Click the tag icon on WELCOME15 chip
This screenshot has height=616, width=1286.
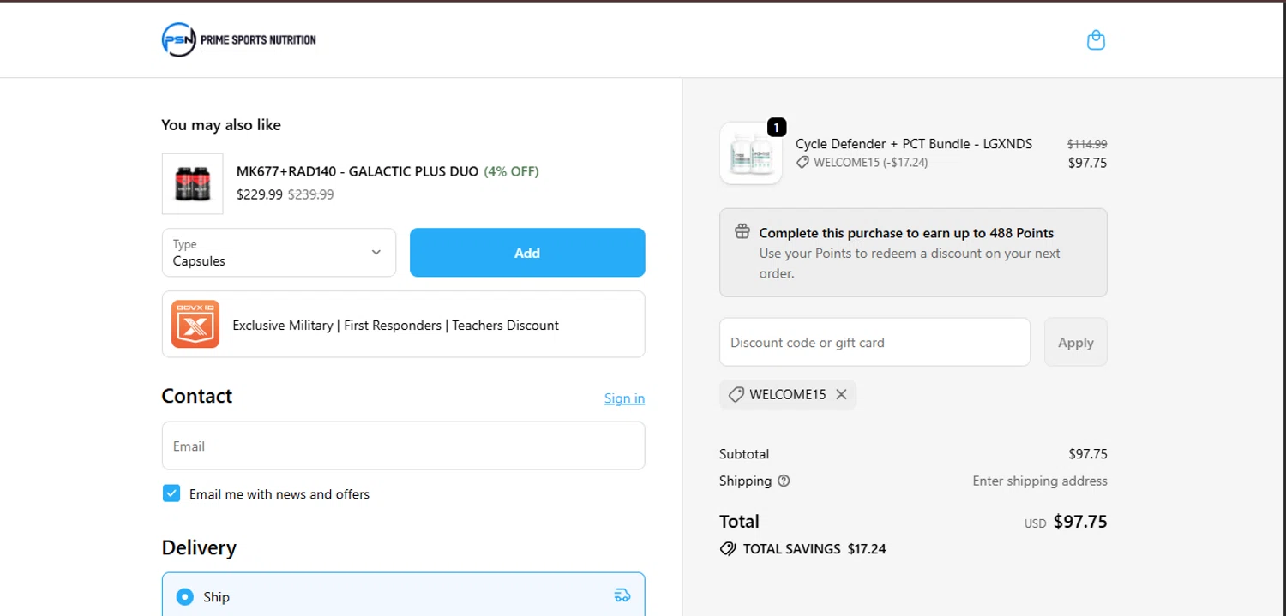(x=736, y=394)
